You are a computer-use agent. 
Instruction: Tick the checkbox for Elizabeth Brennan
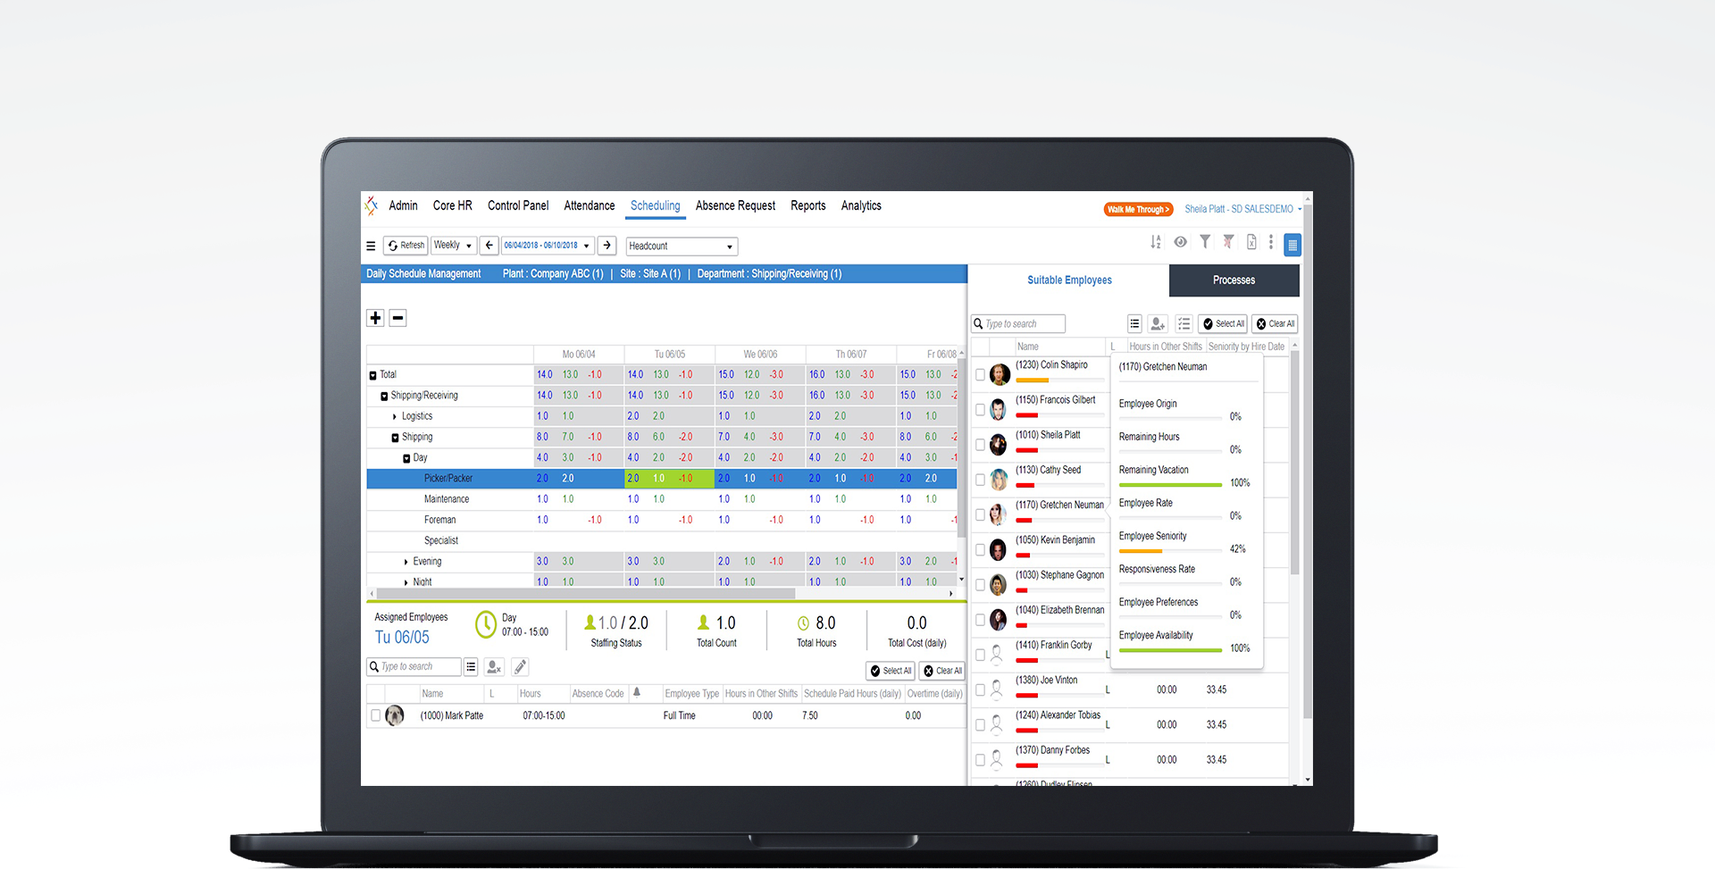(x=980, y=620)
